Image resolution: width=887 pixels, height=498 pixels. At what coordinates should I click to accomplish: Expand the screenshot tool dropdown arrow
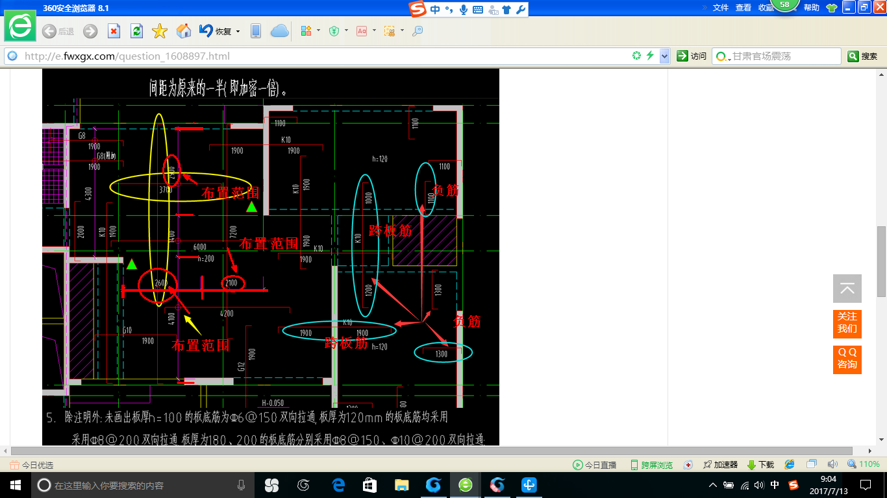402,30
